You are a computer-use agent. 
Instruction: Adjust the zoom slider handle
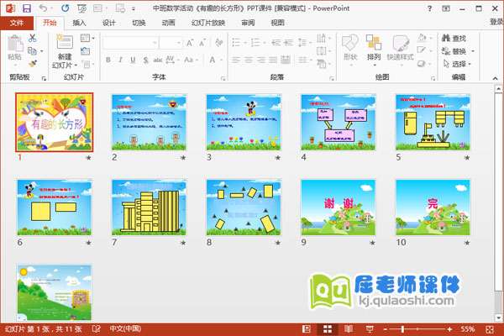(402, 329)
